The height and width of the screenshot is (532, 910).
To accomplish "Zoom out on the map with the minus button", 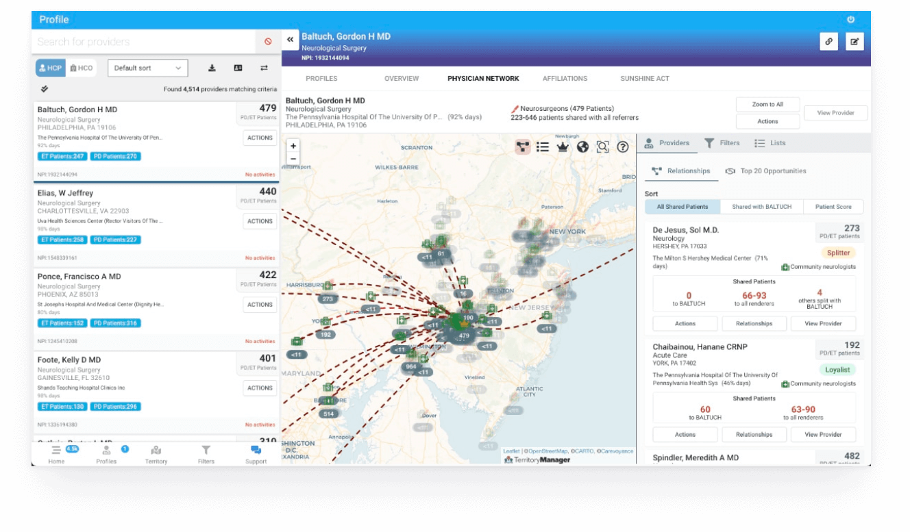I will [x=293, y=158].
